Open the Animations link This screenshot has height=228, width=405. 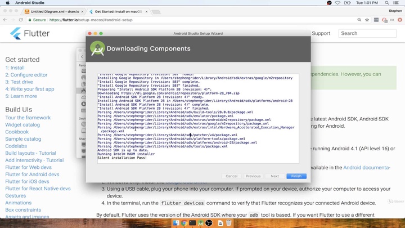(19, 203)
